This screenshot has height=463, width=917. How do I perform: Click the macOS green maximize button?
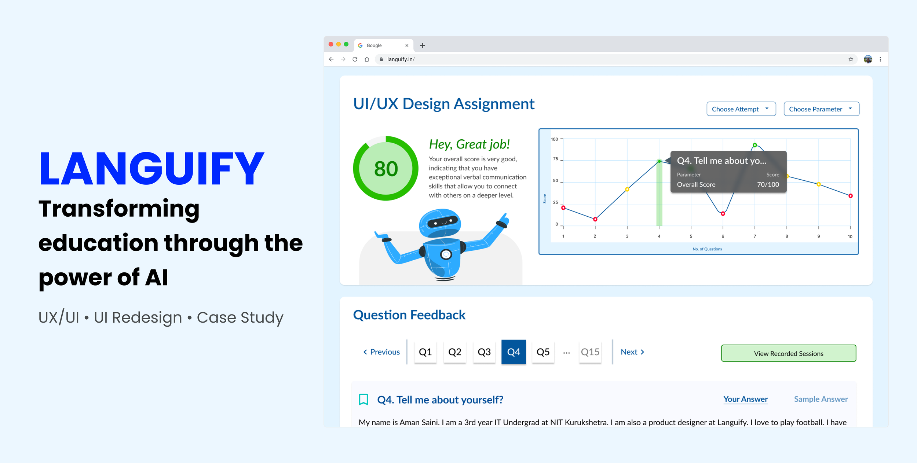(346, 44)
